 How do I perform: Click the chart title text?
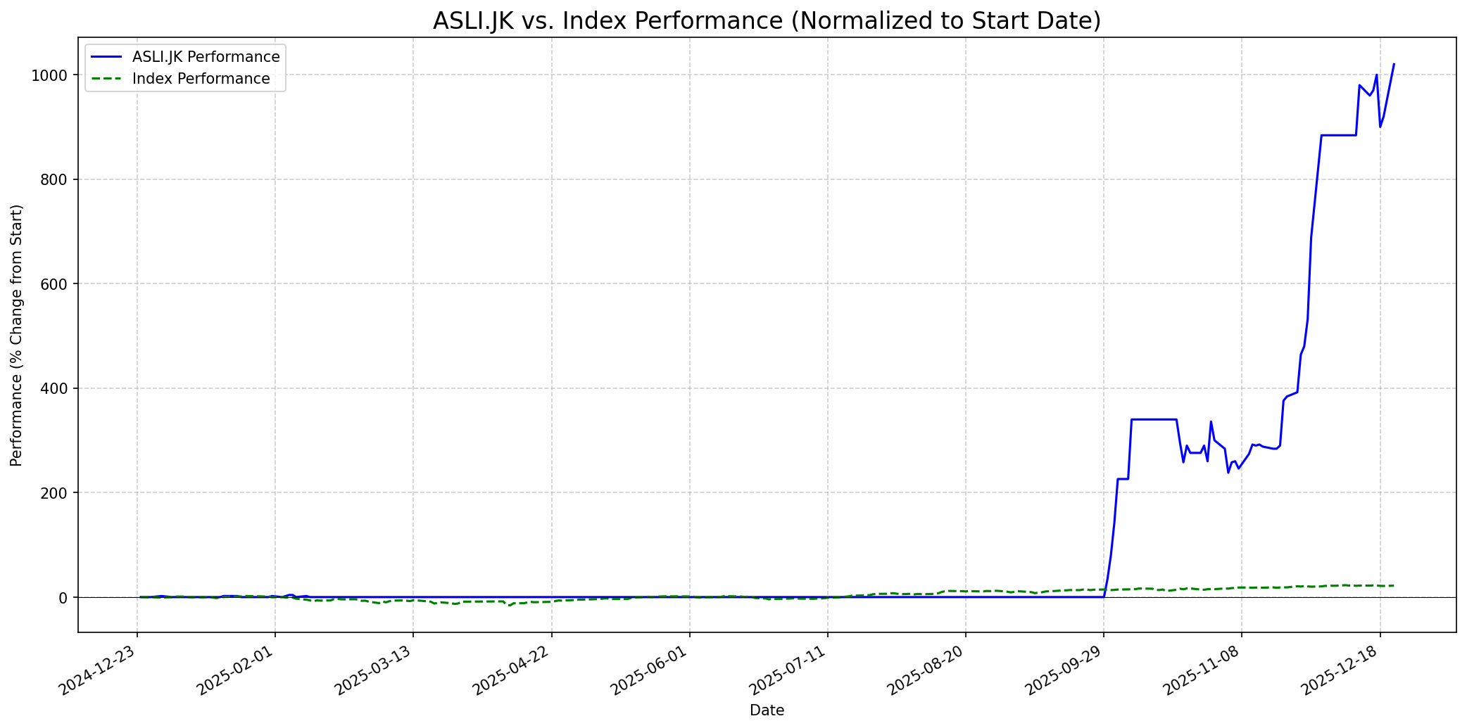click(x=767, y=21)
